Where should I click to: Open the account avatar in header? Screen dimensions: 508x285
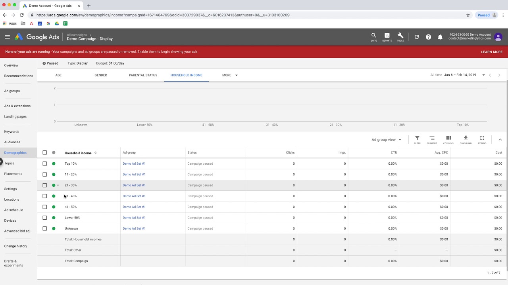tap(498, 37)
